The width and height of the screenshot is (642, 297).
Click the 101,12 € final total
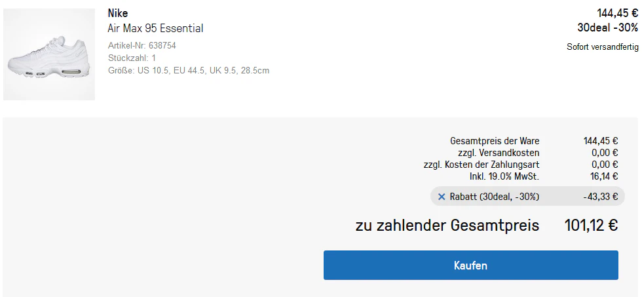(591, 226)
